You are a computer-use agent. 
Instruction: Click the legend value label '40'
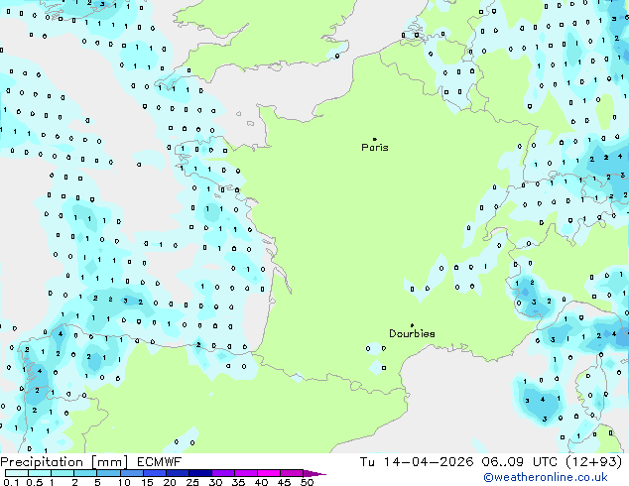pyautogui.click(x=261, y=482)
